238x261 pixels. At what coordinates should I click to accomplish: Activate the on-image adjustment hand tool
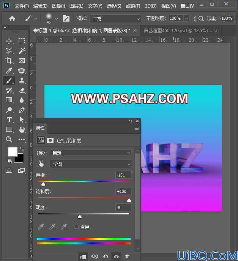coord(41,164)
